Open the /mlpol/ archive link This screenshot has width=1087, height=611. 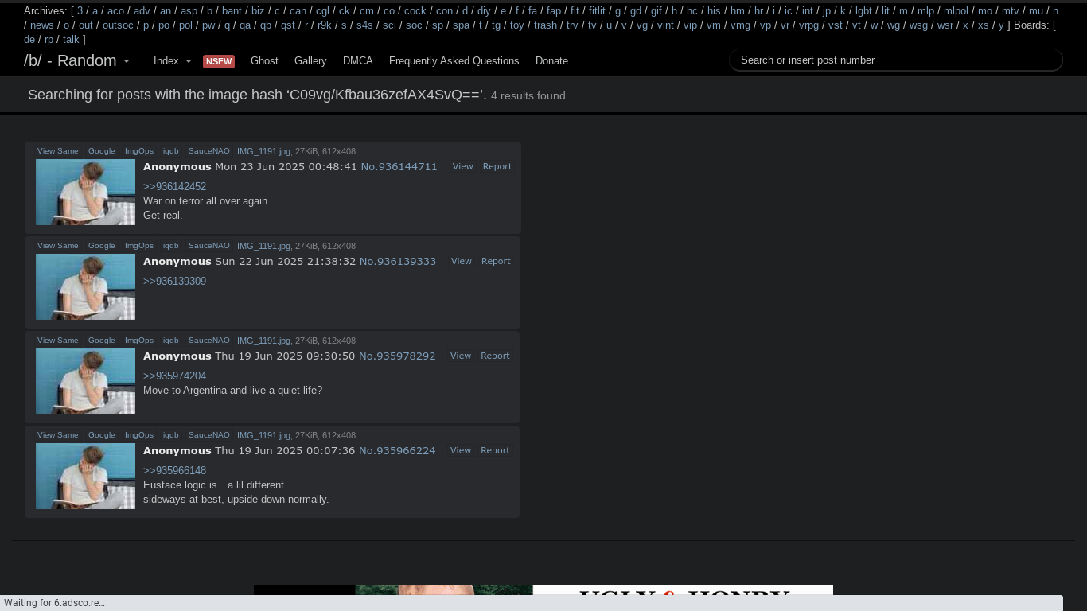(956, 11)
